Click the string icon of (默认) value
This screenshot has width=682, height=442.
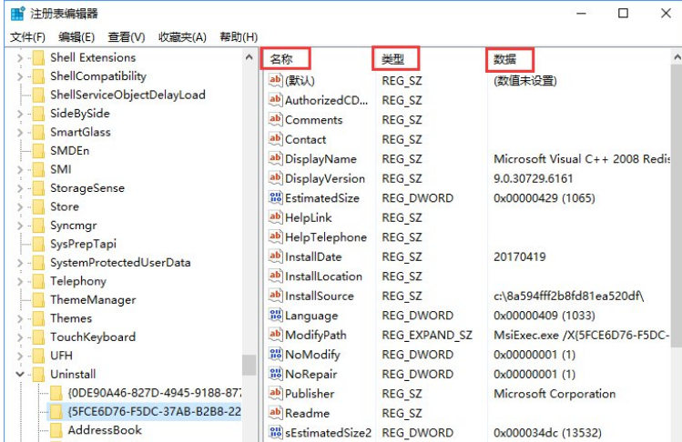275,80
